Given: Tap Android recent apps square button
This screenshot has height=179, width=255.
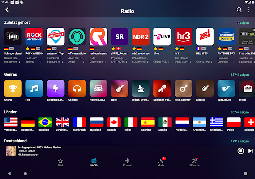Looking at the screenshot, I should pos(246,174).
